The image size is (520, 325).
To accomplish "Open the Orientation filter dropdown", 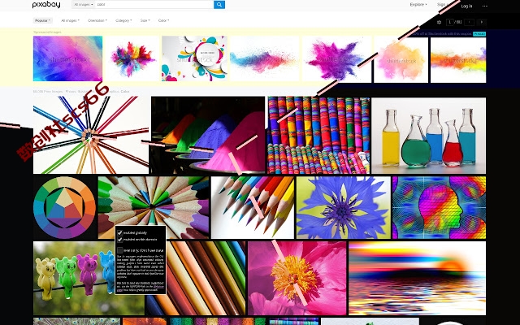I will click(x=97, y=20).
